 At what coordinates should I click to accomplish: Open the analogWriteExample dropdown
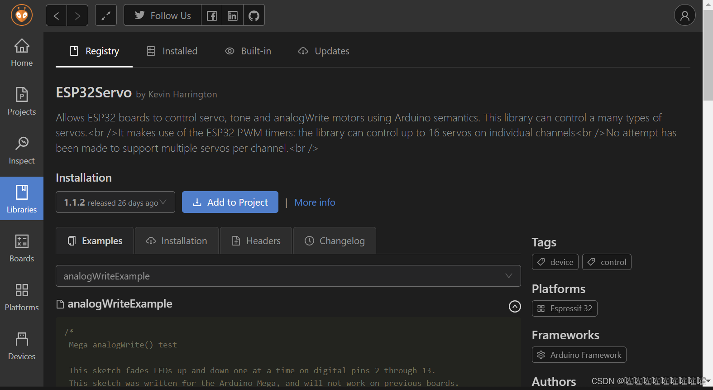pos(288,276)
